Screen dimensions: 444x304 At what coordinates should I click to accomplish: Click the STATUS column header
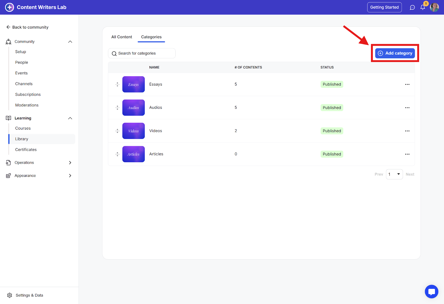(x=327, y=67)
